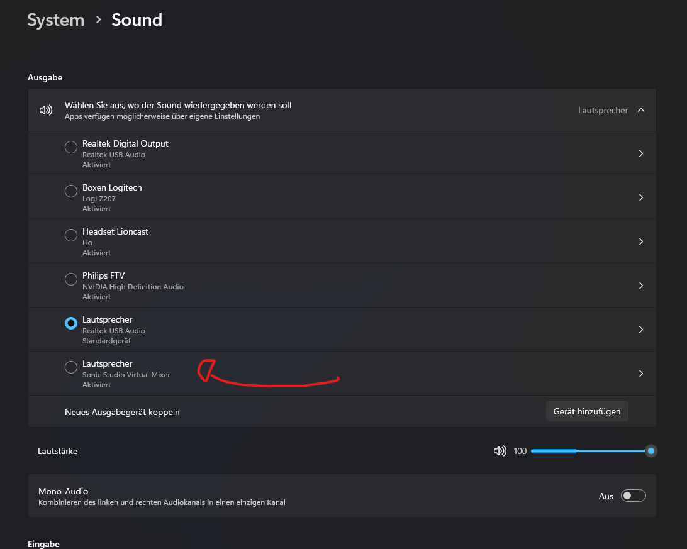Click the speaker icon beside output selection header

tap(45, 110)
